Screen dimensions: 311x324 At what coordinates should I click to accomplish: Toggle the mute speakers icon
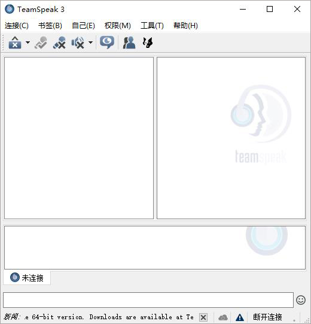click(78, 43)
